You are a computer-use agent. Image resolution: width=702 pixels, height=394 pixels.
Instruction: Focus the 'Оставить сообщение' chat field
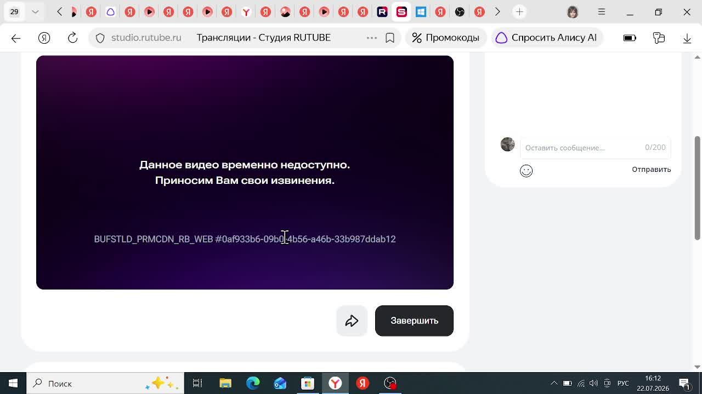click(x=595, y=148)
